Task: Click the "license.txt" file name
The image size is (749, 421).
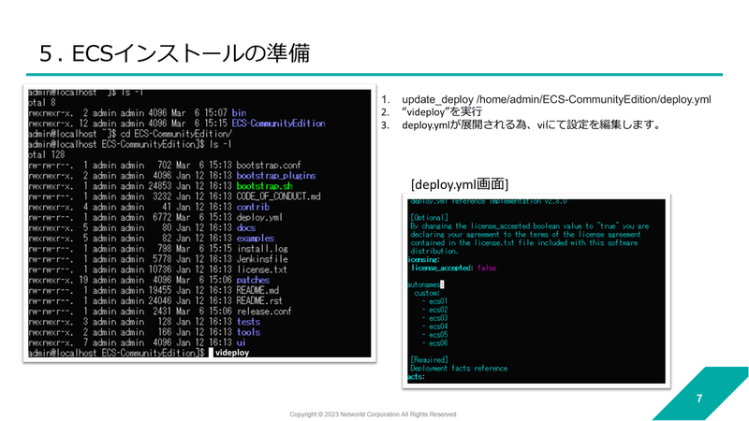Action: [262, 269]
